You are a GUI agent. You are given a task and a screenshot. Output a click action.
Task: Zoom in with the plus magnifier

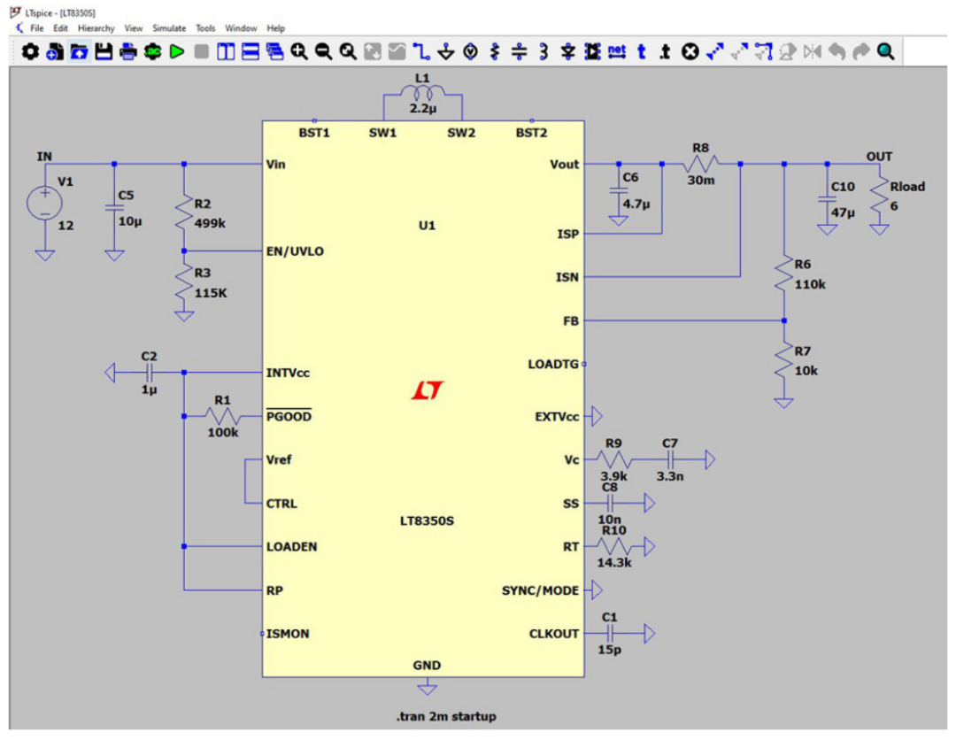click(299, 52)
